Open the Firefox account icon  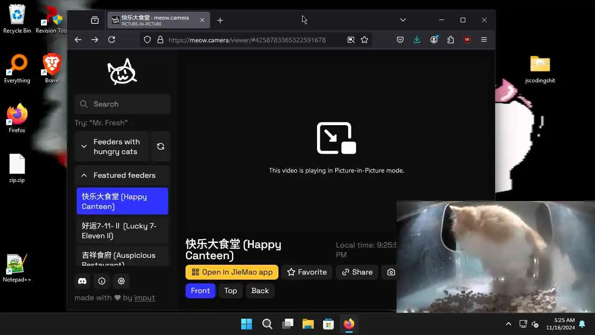(434, 40)
